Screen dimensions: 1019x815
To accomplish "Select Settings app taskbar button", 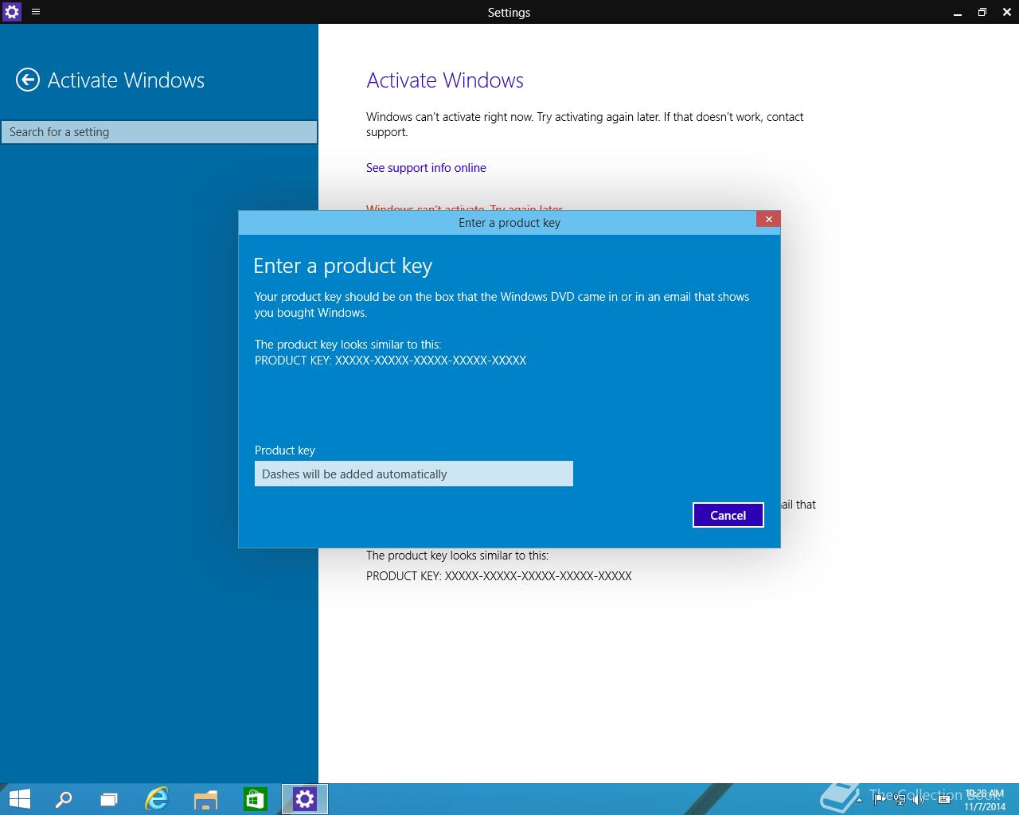I will click(305, 799).
